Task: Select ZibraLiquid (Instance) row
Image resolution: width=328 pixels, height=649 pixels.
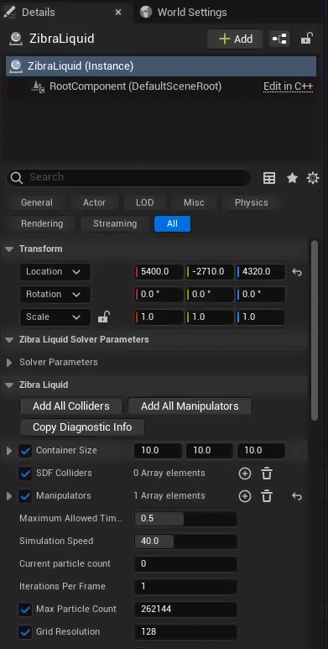Action: coord(161,66)
